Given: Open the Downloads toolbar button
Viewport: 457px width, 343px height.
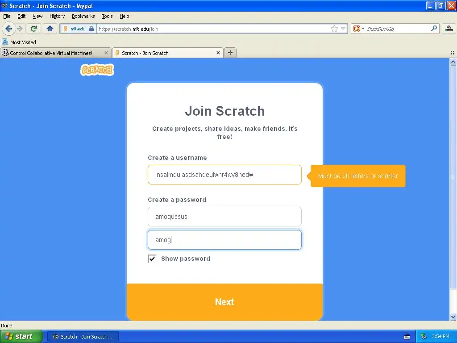Looking at the screenshot, I should click(x=449, y=29).
